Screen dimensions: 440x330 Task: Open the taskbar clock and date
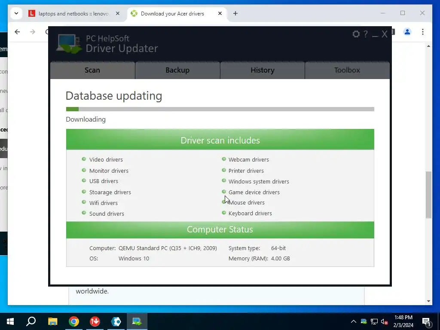(x=403, y=321)
